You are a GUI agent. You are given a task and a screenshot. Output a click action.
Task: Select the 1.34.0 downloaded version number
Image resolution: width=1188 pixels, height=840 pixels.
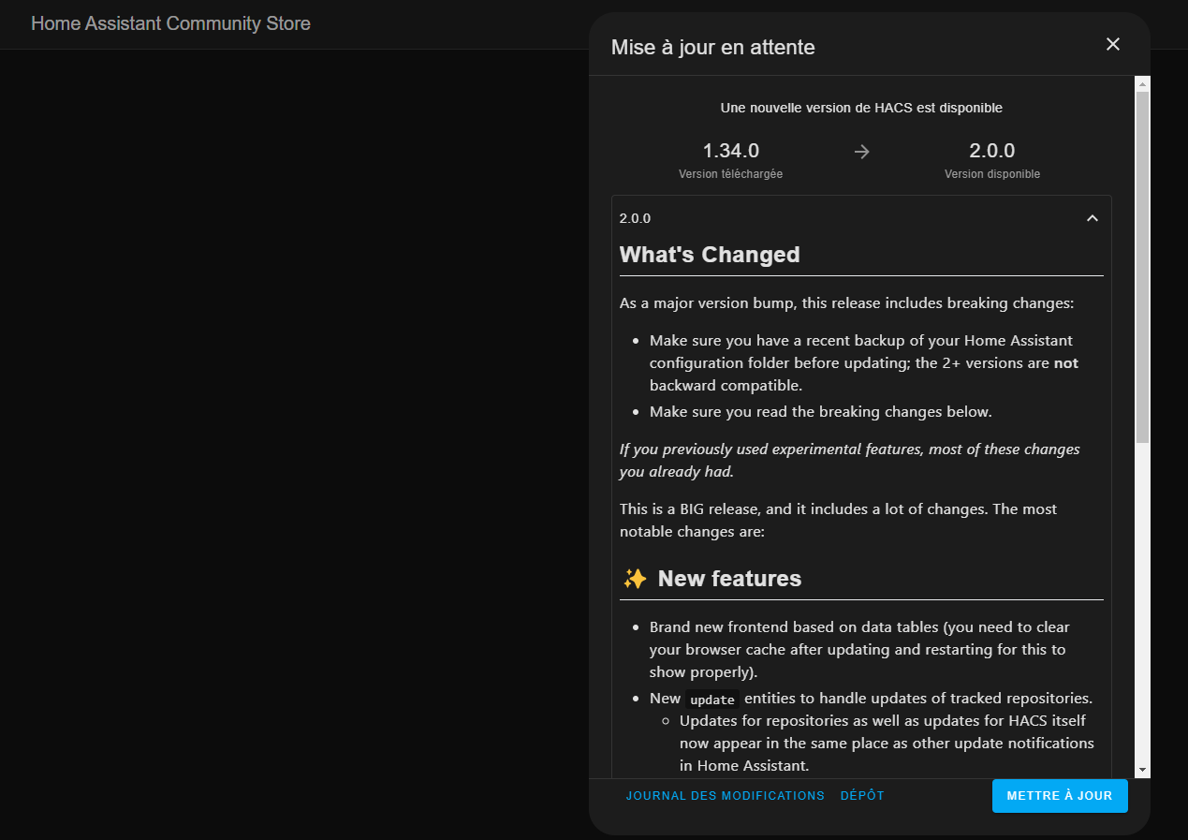pyautogui.click(x=730, y=151)
